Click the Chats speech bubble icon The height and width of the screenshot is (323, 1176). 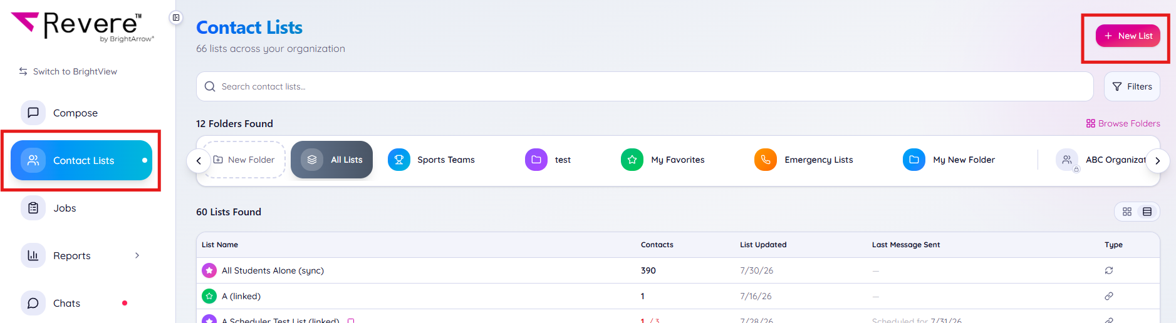click(x=33, y=303)
